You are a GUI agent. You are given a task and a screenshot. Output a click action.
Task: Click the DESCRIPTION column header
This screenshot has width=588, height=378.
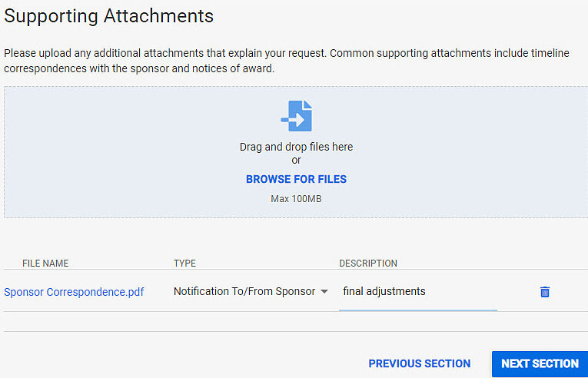tap(368, 264)
